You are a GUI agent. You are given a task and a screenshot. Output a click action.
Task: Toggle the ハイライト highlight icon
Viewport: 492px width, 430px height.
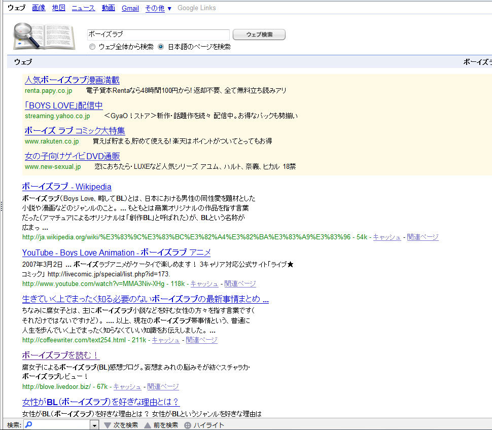(188, 425)
